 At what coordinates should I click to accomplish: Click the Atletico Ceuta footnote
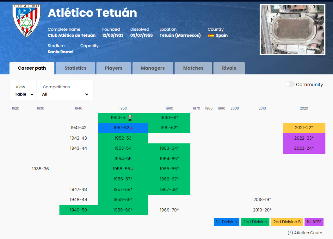[x=305, y=233]
